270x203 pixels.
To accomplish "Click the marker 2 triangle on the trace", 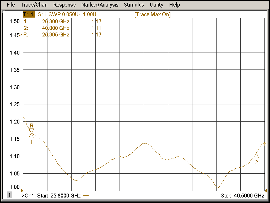I will [x=256, y=156].
